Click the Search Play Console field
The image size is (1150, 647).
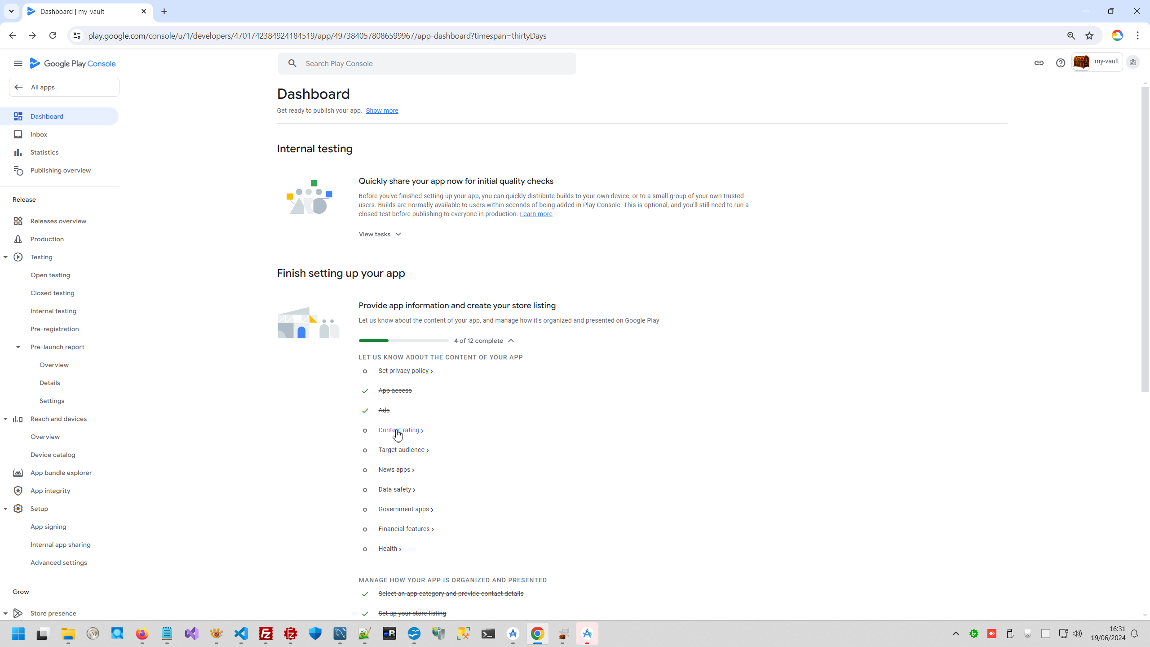point(427,63)
